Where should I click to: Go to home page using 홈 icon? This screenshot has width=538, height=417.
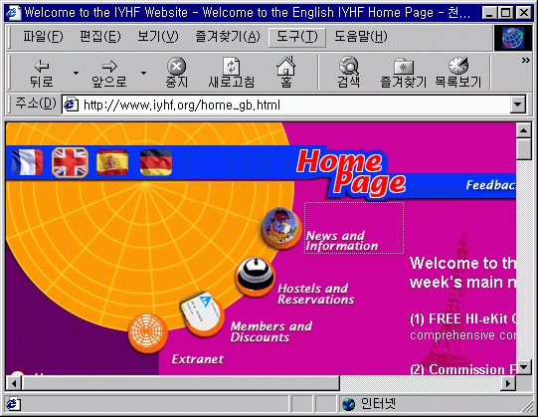(285, 72)
